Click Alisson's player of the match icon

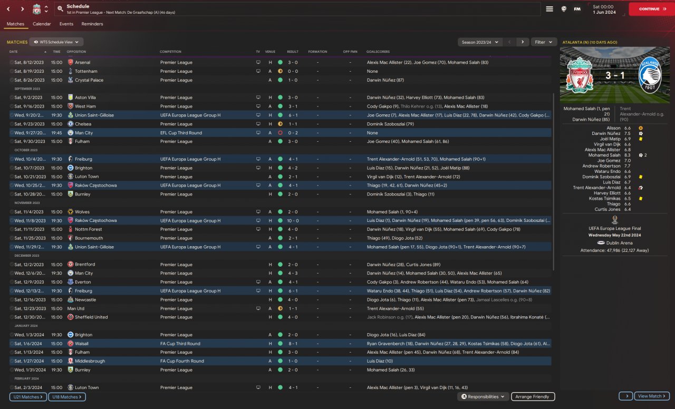coord(640,128)
